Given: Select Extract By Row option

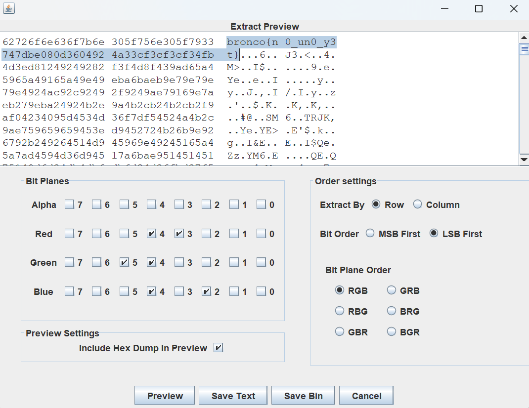Looking at the screenshot, I should point(376,204).
